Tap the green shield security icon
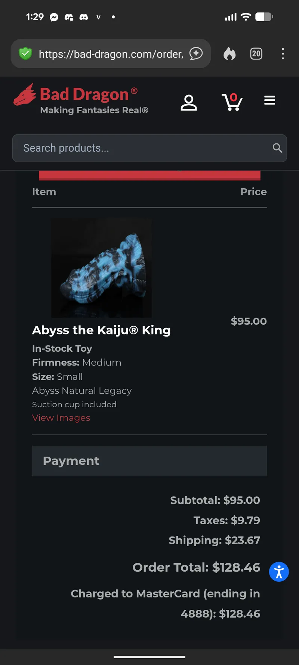The width and height of the screenshot is (299, 665). click(x=25, y=54)
